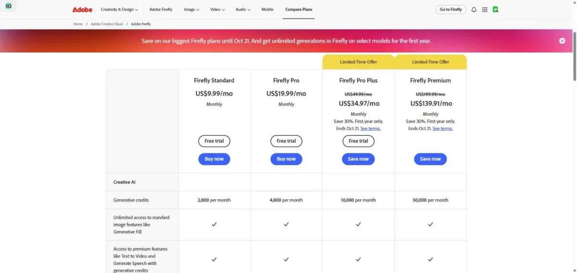Click the US$139.91/mo price

click(431, 103)
